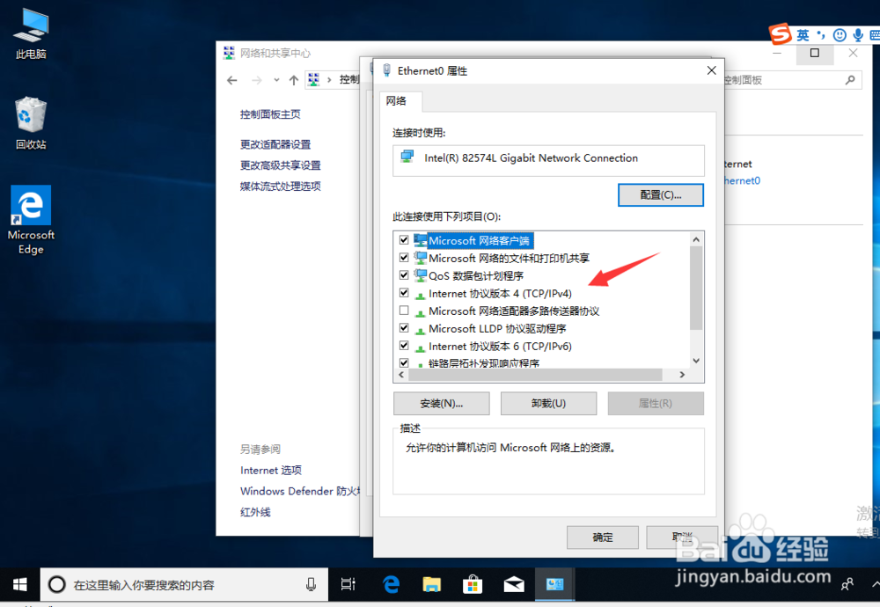Uncheck Internet 协议版本 6 (TCP/IPv6) checkbox
The height and width of the screenshot is (607, 880).
pyautogui.click(x=404, y=345)
